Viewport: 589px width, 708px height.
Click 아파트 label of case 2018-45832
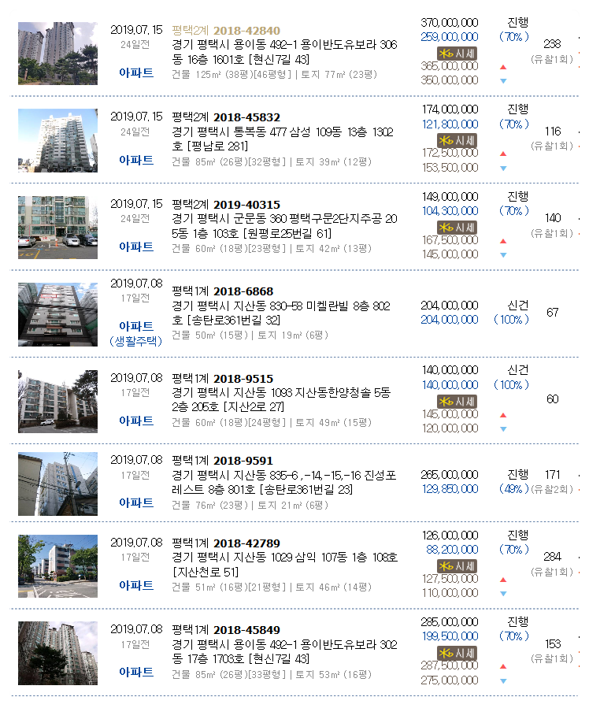click(136, 160)
